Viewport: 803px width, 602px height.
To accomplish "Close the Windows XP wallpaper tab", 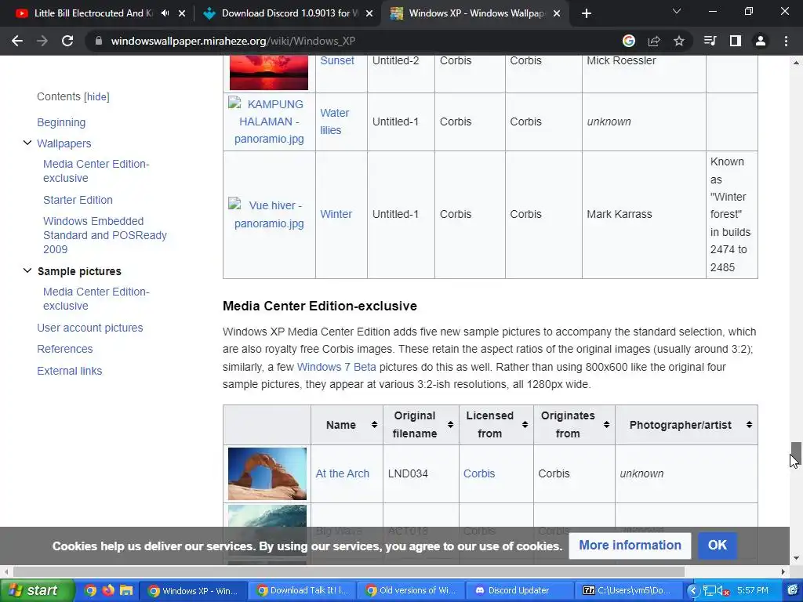I will [557, 13].
